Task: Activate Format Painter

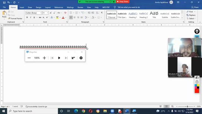Action: (x=15, y=18)
